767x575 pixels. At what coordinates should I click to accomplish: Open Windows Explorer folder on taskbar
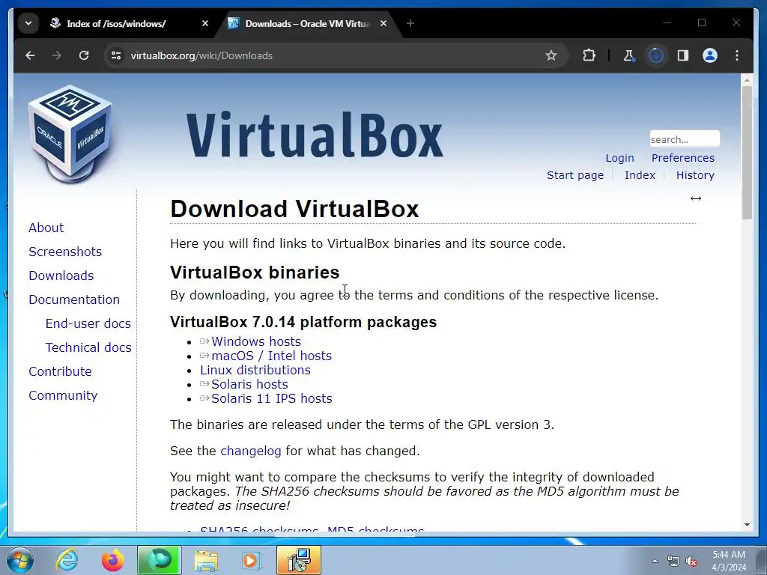(x=206, y=560)
